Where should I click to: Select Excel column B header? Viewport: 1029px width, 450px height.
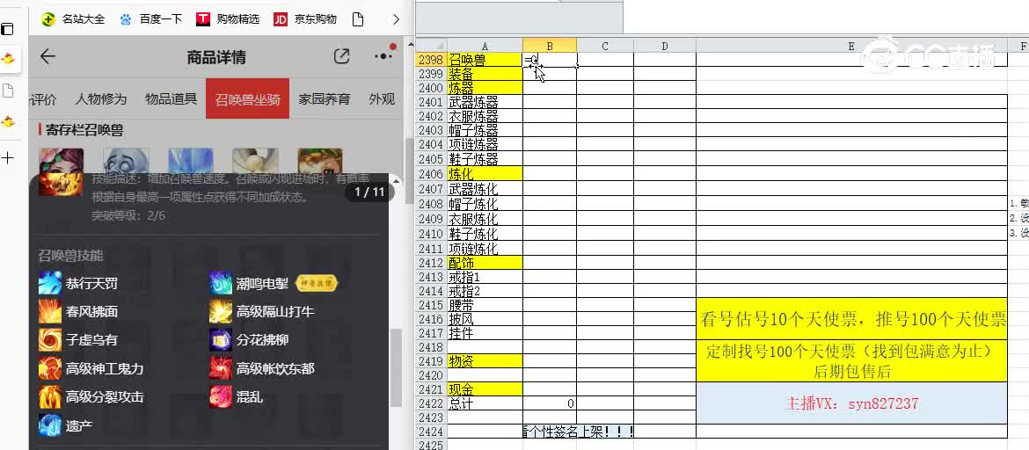[550, 46]
